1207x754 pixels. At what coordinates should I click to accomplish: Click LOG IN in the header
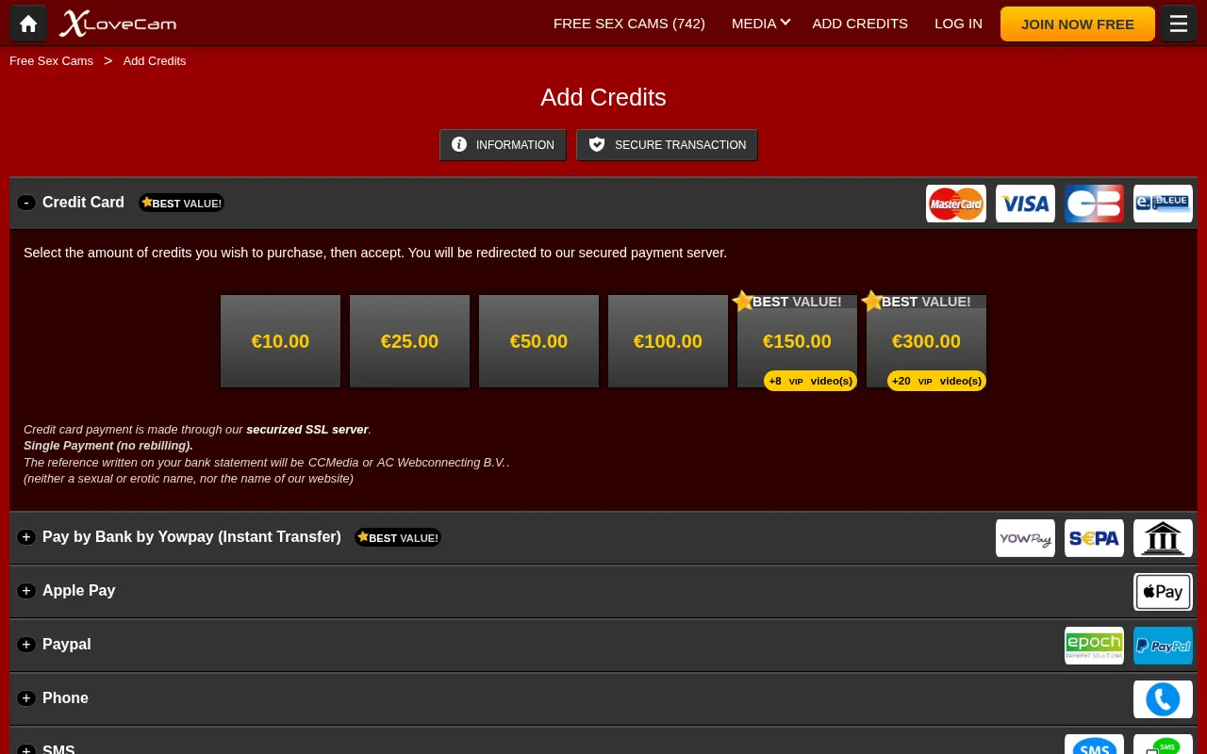pyautogui.click(x=958, y=24)
